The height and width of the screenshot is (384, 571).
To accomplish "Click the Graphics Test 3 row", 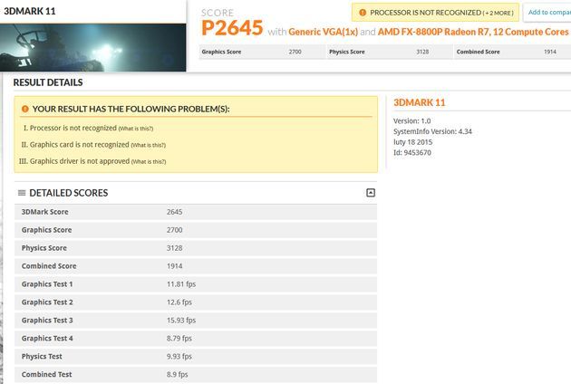I will tap(196, 321).
